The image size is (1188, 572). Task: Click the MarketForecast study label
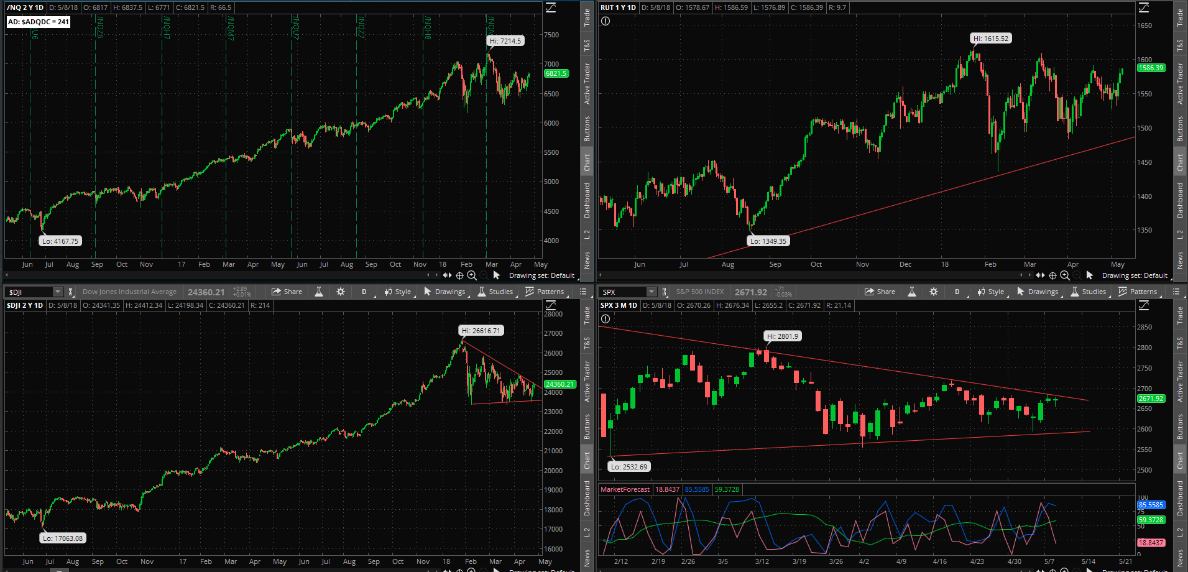tap(625, 489)
